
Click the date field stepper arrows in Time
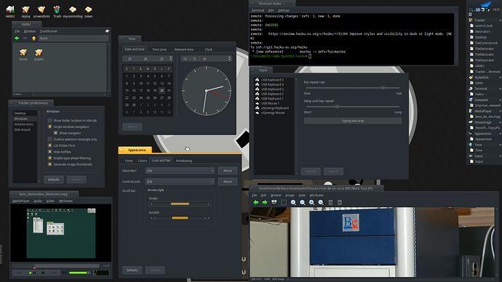(x=171, y=59)
